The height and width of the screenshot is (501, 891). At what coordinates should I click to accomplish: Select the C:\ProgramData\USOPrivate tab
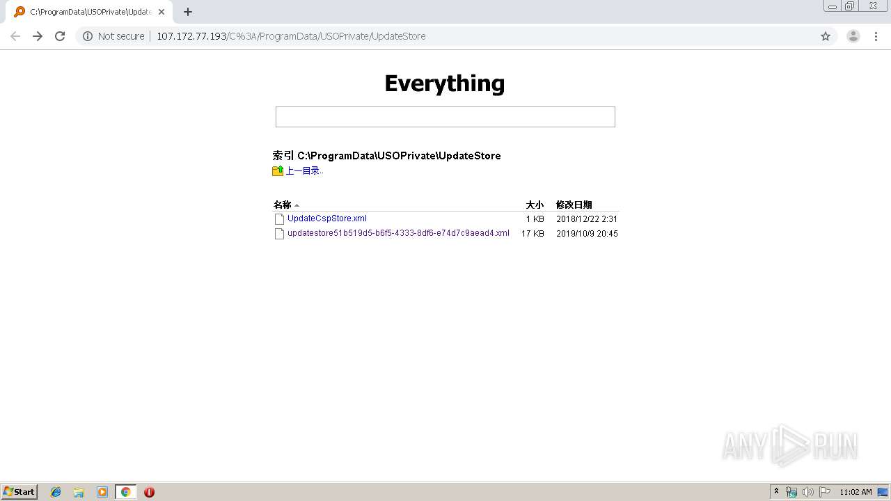pos(89,12)
